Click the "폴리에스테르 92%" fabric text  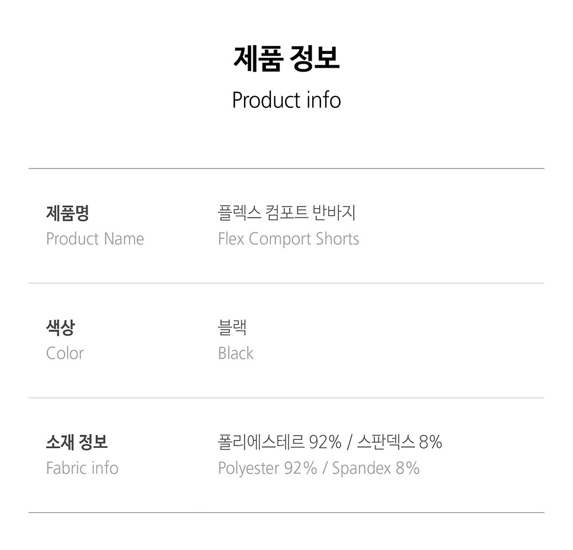[x=280, y=443]
